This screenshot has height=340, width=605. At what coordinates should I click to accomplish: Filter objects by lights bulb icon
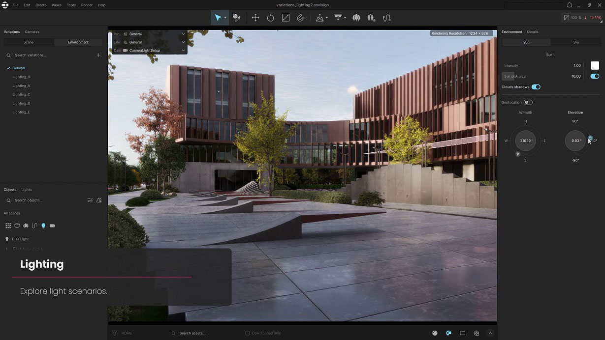coord(43,226)
